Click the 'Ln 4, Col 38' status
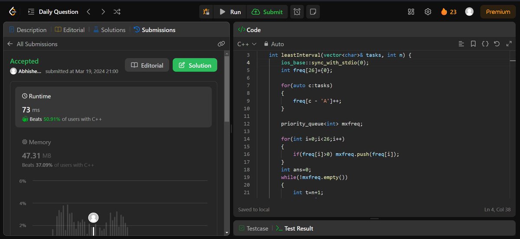The image size is (520, 239). [498, 210]
